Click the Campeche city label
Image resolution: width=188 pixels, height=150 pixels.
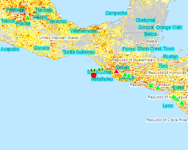pyautogui.click(x=116, y=13)
